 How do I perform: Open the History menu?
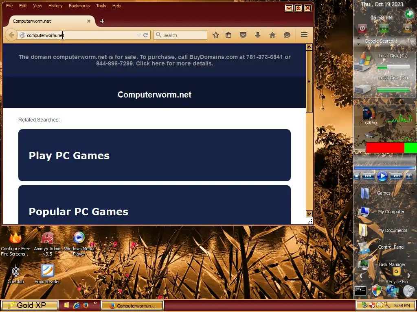(x=55, y=6)
